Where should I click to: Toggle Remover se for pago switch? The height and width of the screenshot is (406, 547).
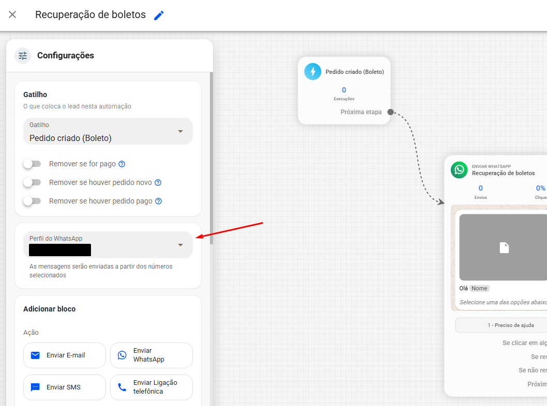(32, 164)
